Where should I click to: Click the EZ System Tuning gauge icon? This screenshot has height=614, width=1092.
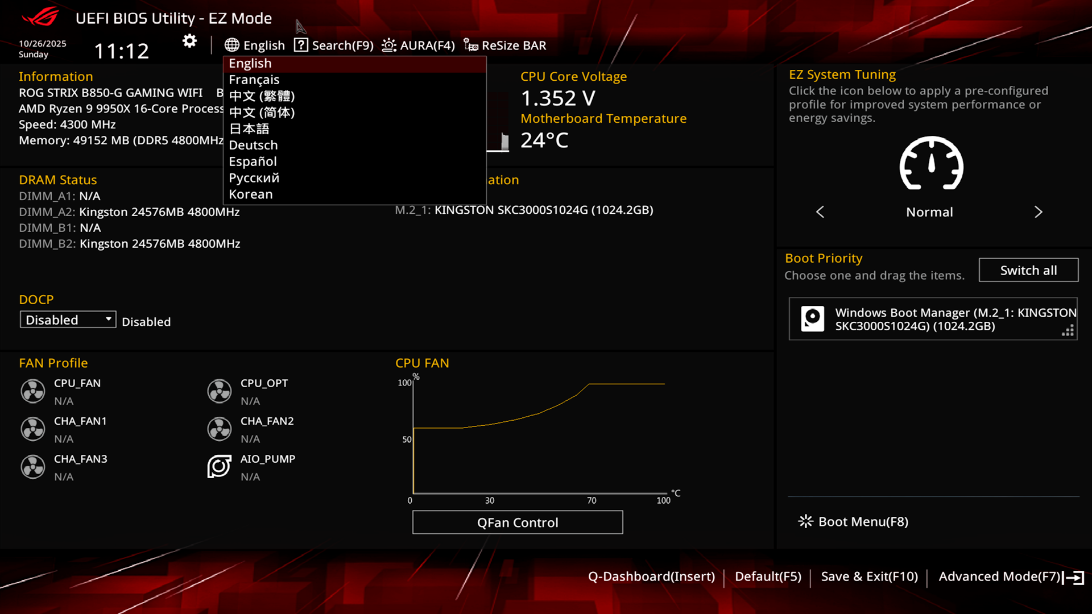(931, 164)
